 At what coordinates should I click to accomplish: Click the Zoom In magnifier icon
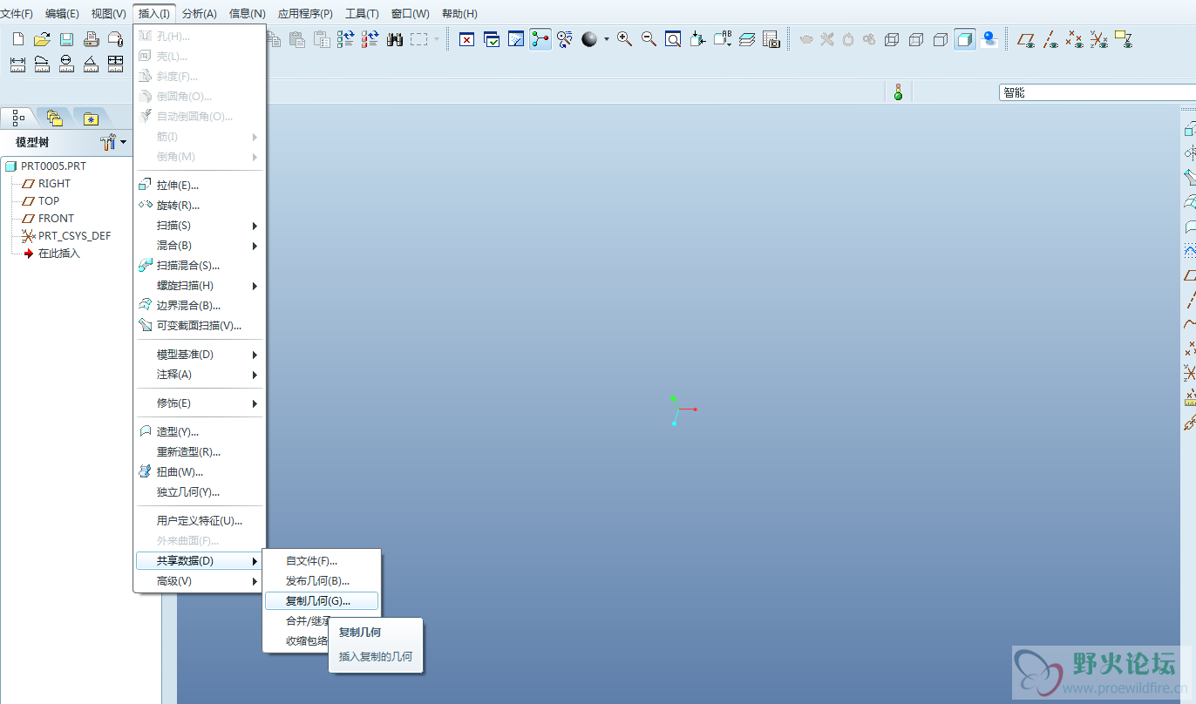coord(624,39)
